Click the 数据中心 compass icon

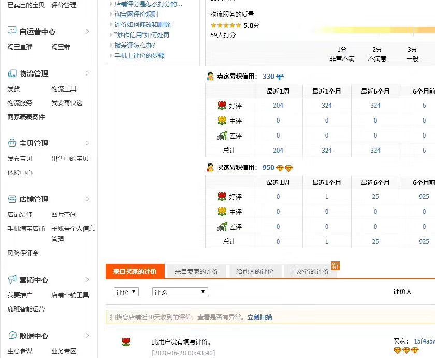tap(12, 335)
